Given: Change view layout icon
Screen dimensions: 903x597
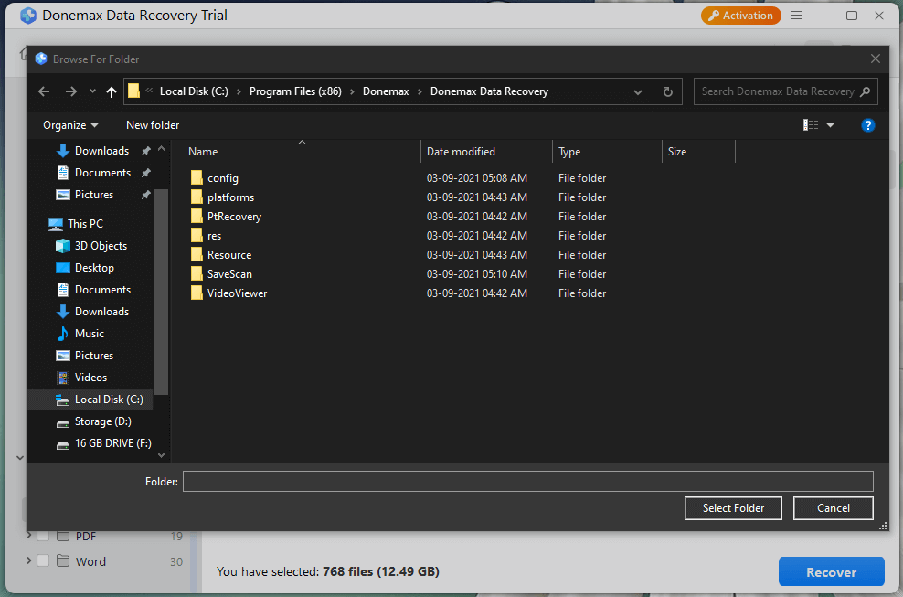Looking at the screenshot, I should tap(811, 125).
